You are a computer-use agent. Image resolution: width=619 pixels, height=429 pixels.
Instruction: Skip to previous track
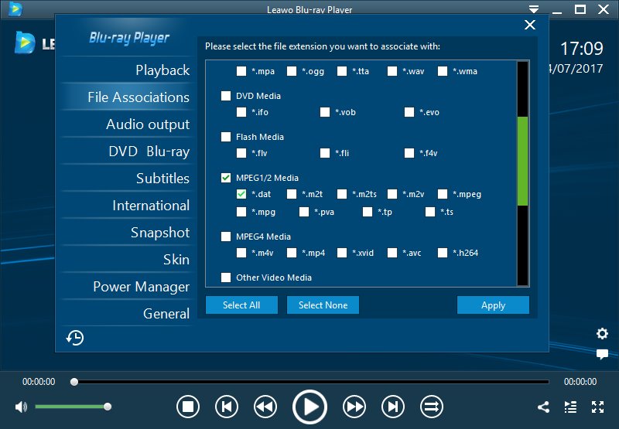[227, 407]
